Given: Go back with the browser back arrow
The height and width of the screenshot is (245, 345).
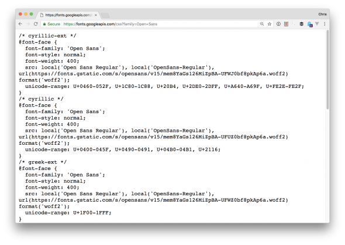Looking at the screenshot, I should (20, 24).
